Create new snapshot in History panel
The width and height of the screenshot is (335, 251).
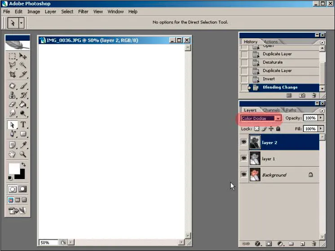click(302, 95)
